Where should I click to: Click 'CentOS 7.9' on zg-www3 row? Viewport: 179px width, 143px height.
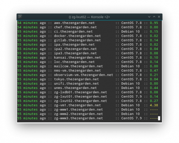pyautogui.click(x=131, y=118)
